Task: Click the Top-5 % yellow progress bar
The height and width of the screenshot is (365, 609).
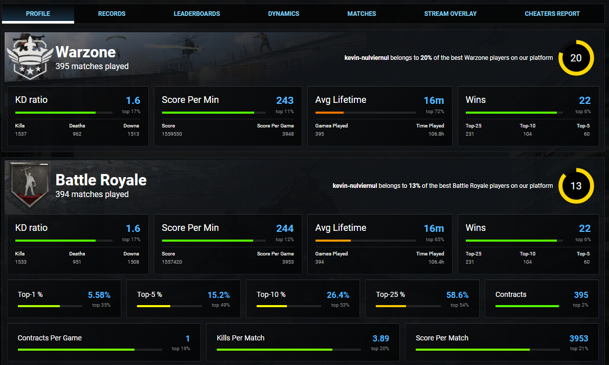Action: [x=169, y=306]
